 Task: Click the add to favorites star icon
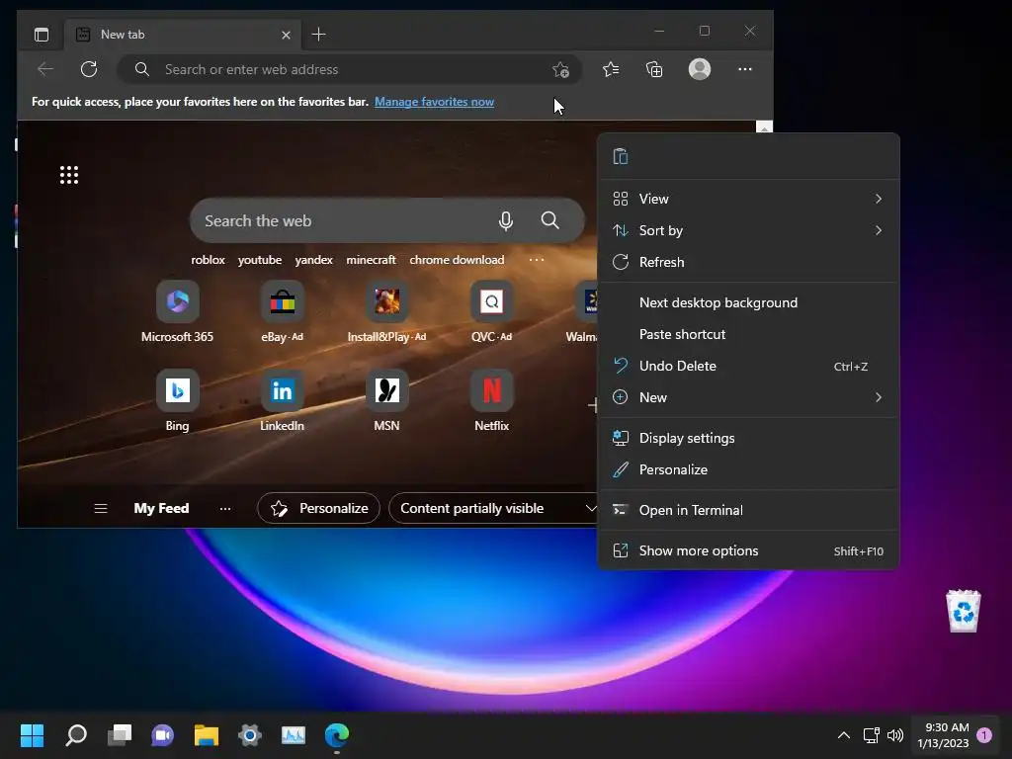point(560,70)
